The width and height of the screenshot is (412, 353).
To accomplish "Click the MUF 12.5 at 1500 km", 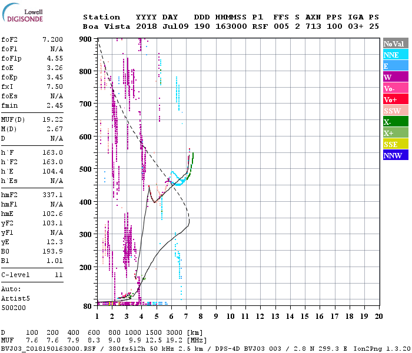I will coord(154,341).
